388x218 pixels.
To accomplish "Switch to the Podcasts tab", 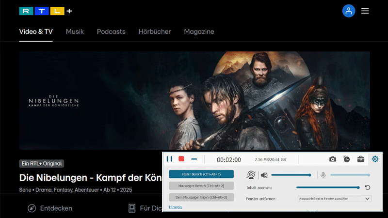I will tap(111, 31).
